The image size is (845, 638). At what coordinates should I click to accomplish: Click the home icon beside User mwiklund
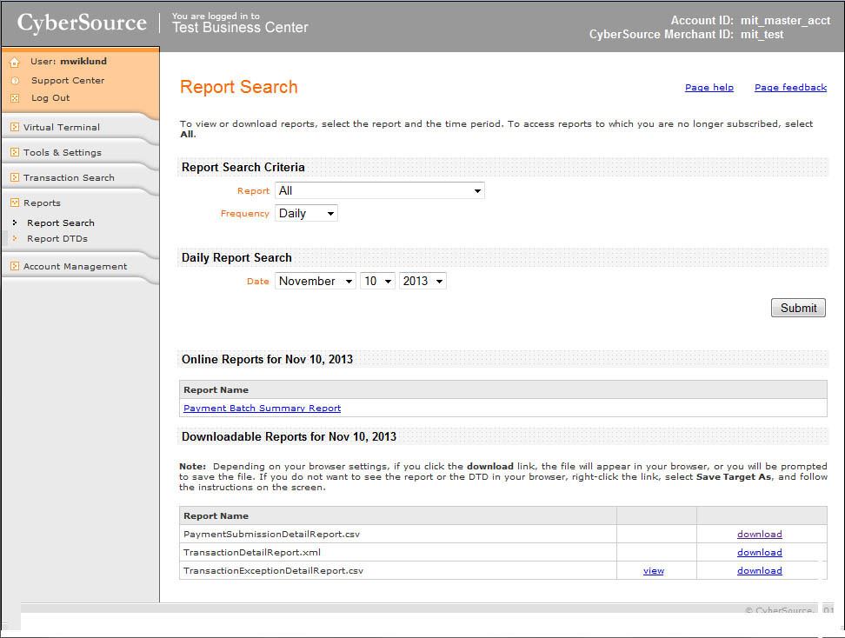(15, 63)
